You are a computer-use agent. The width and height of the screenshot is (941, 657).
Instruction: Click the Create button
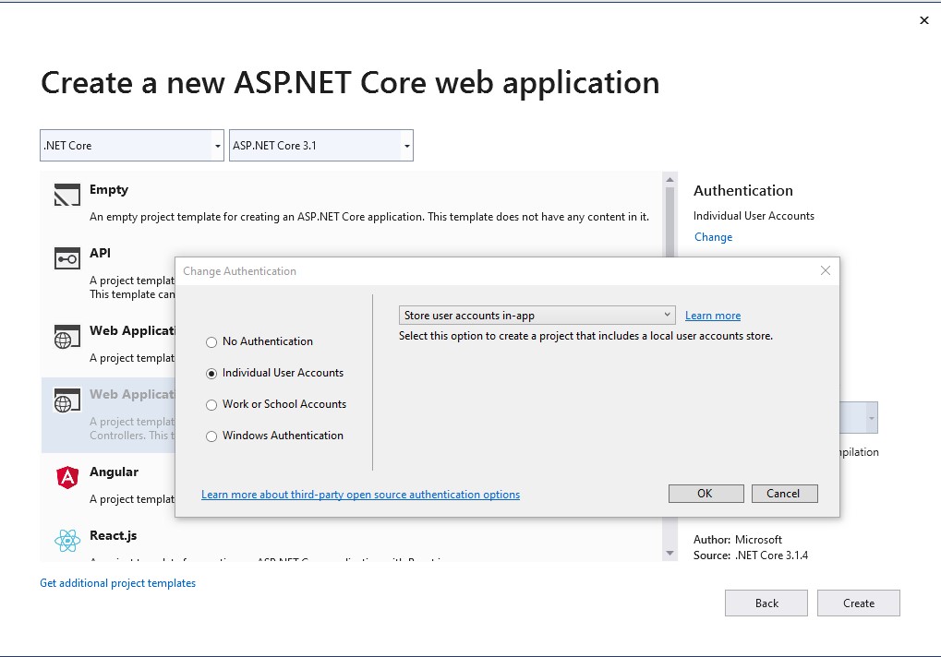pyautogui.click(x=858, y=603)
